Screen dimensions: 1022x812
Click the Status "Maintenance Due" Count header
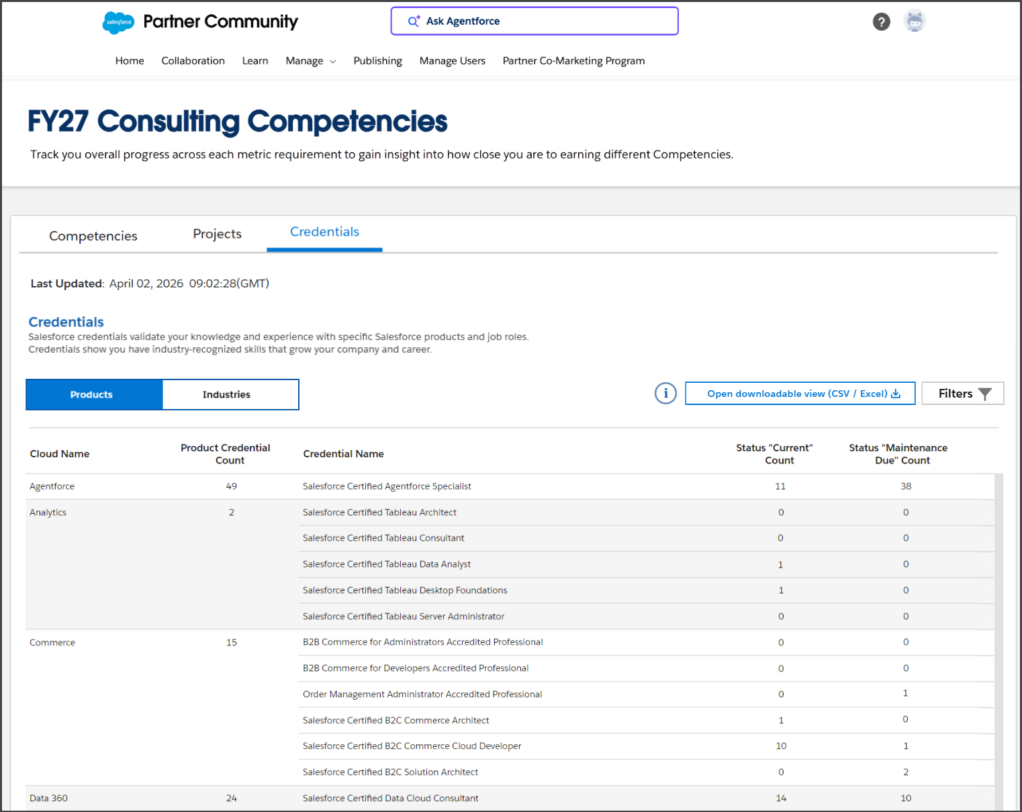tap(898, 454)
